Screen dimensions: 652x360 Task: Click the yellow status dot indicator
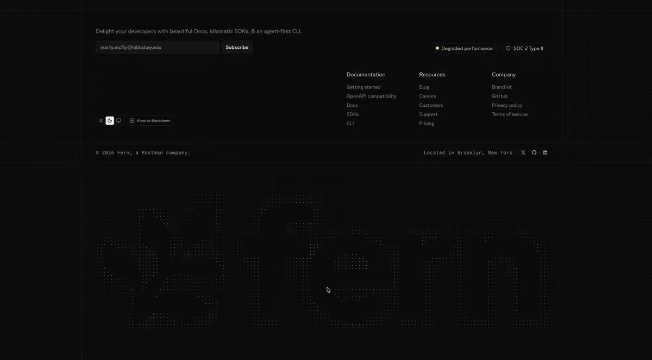[x=437, y=48]
